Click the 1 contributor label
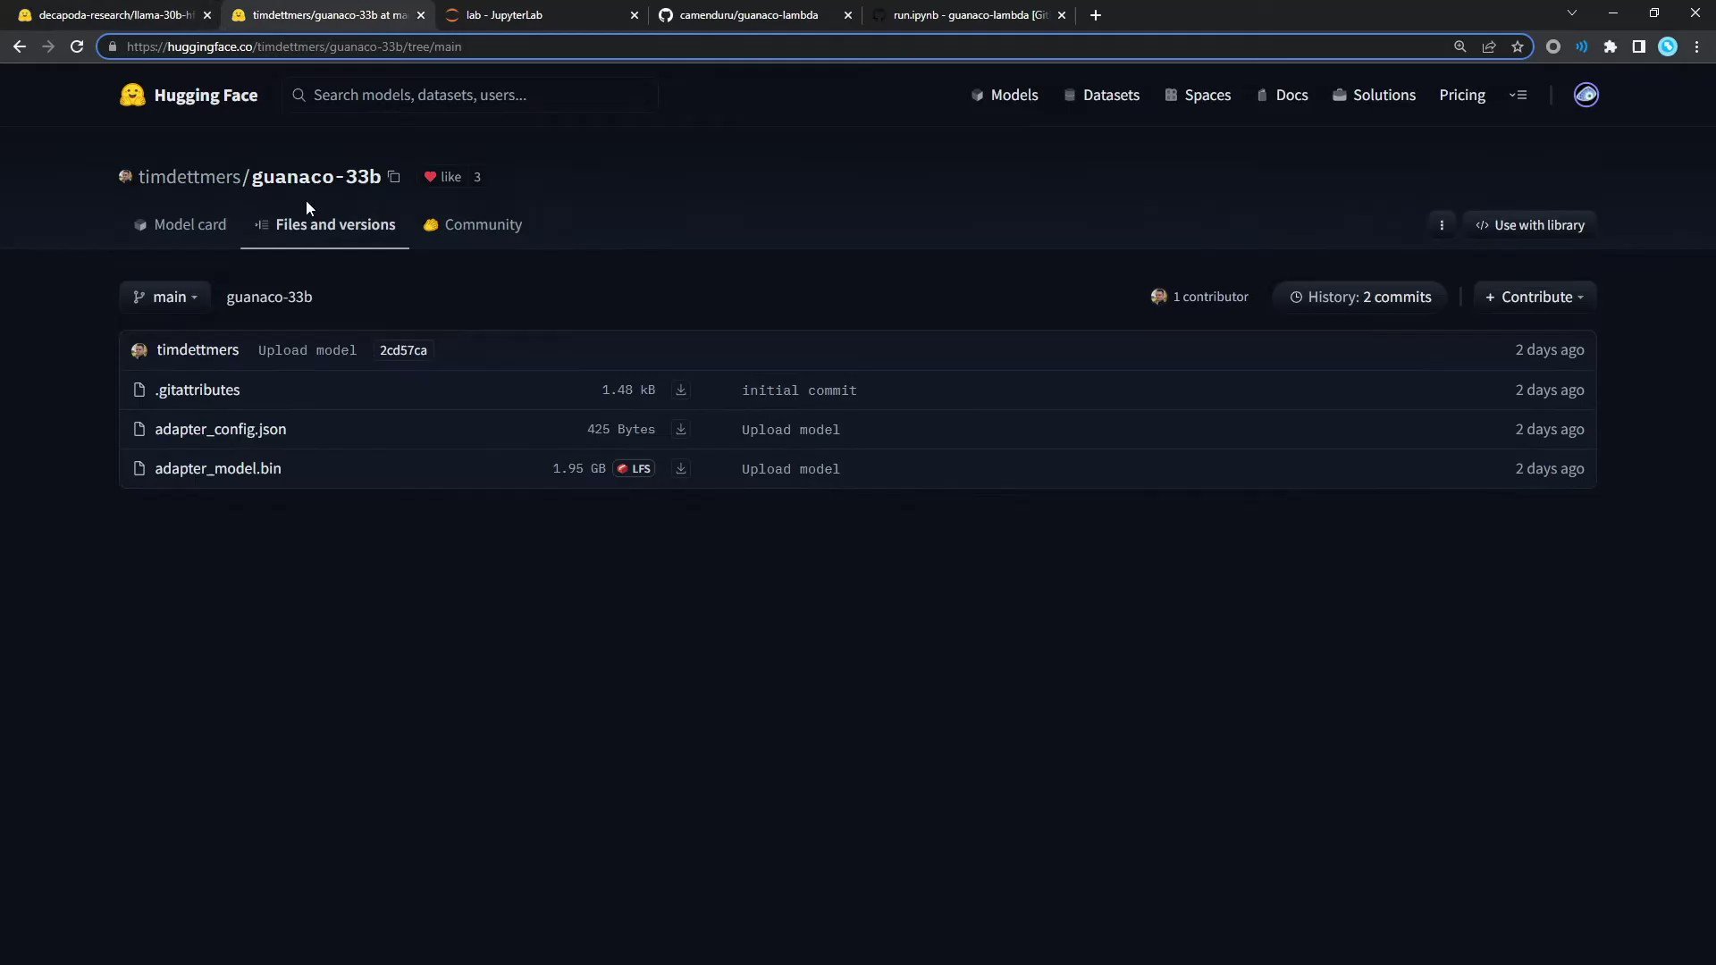The width and height of the screenshot is (1716, 965). (1199, 297)
